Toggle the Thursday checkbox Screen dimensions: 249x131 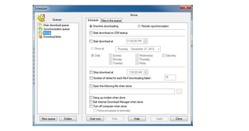137,59
